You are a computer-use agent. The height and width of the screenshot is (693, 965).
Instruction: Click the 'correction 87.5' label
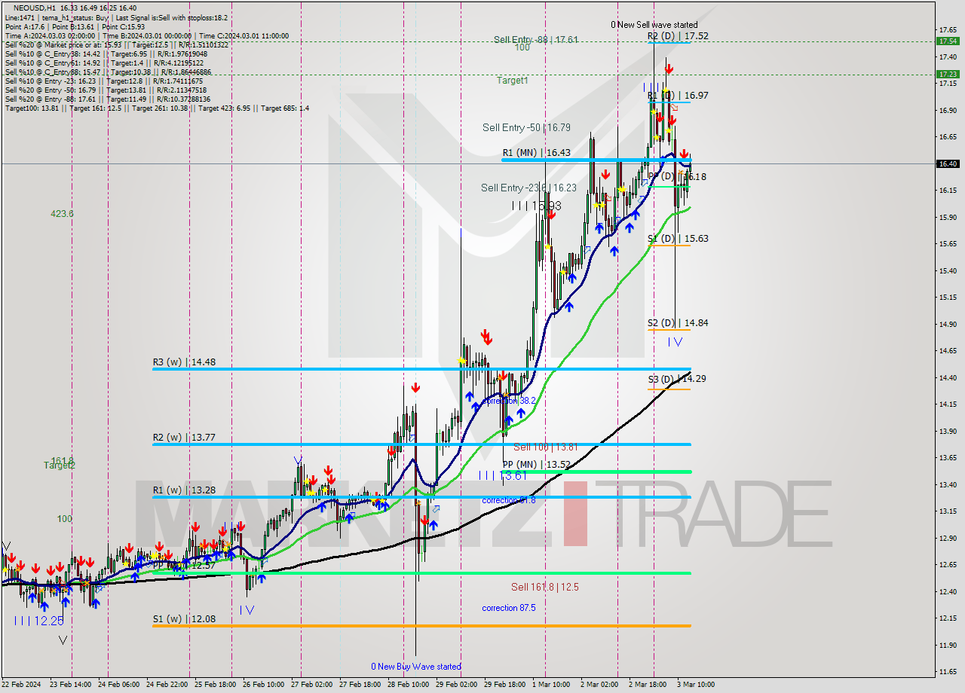pyautogui.click(x=509, y=608)
